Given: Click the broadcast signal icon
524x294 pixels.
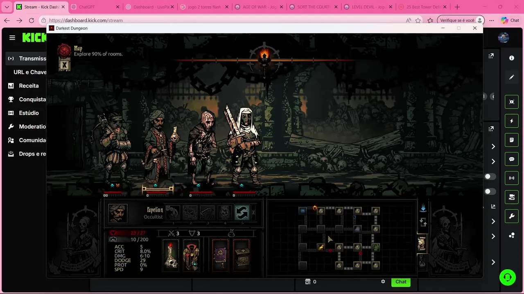Looking at the screenshot, I should pos(512,178).
